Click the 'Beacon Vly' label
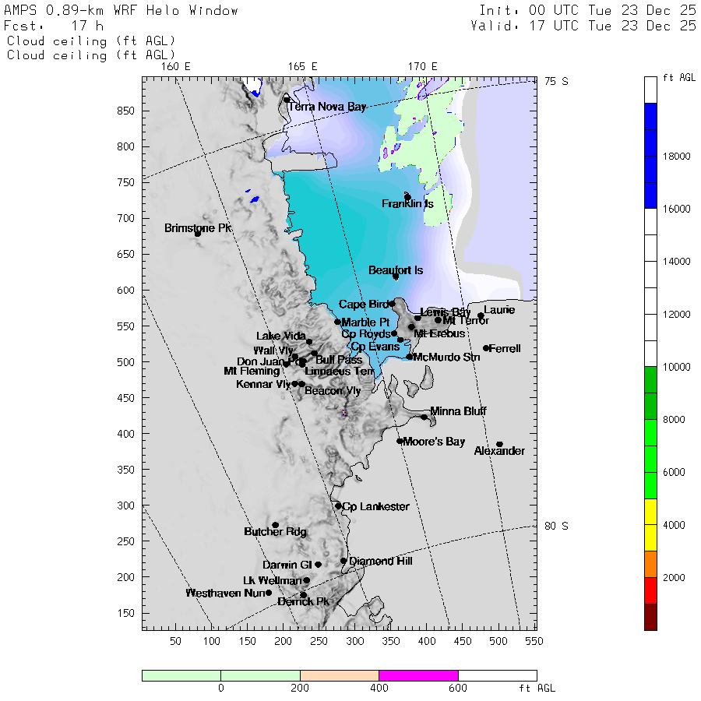701x701 pixels. (x=333, y=391)
